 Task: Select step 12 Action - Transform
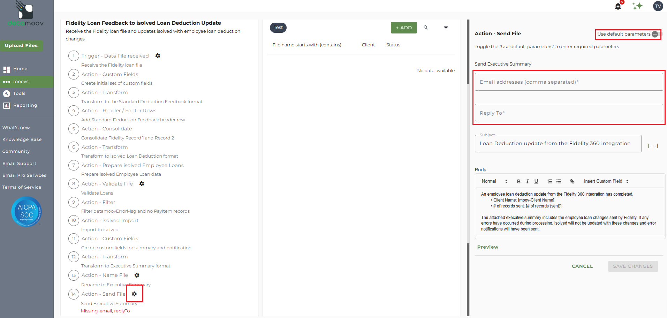(x=105, y=257)
